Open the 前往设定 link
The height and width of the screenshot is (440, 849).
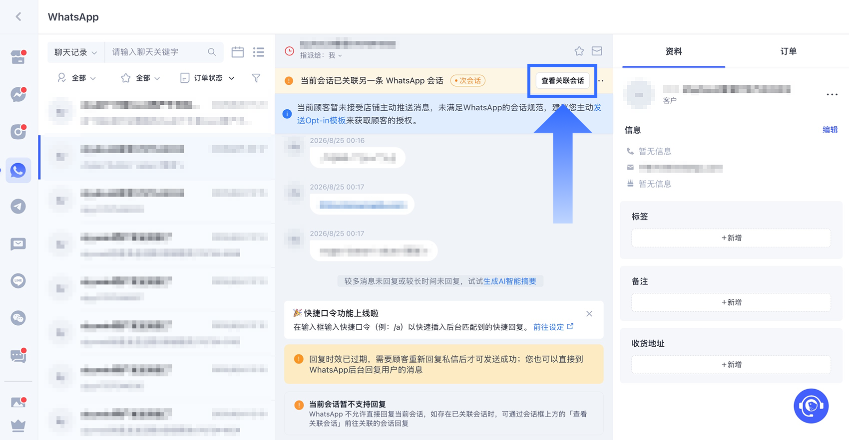(x=553, y=327)
